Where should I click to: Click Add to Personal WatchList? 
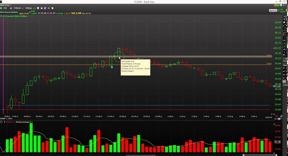point(9,12)
